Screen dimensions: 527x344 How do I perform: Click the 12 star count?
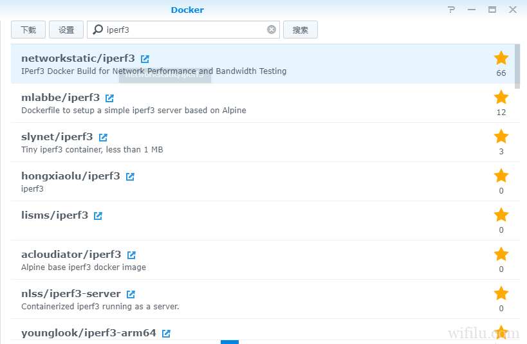coord(501,113)
